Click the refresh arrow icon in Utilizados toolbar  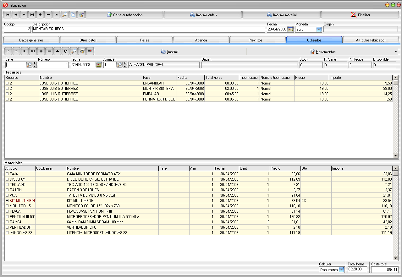tap(65, 52)
